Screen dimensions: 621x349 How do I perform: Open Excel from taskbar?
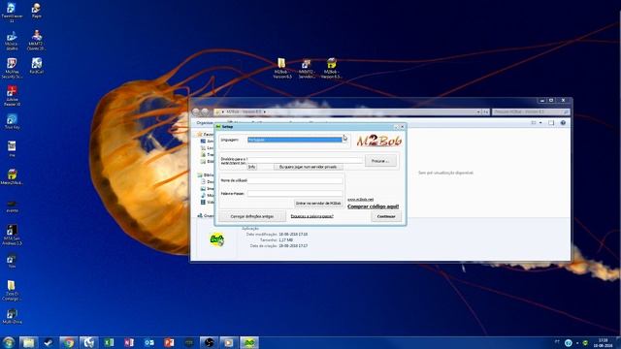click(109, 342)
